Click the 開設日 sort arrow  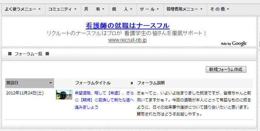51,83
